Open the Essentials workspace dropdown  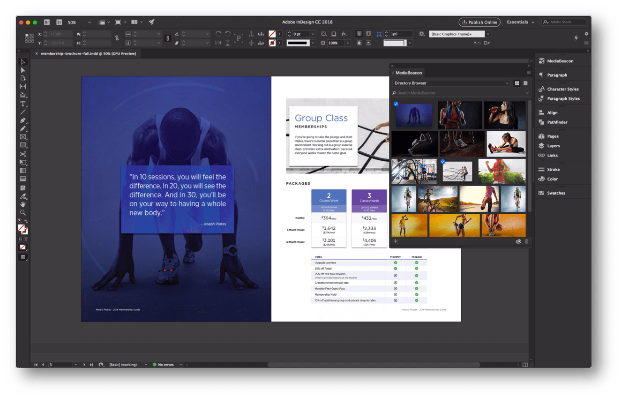point(520,22)
